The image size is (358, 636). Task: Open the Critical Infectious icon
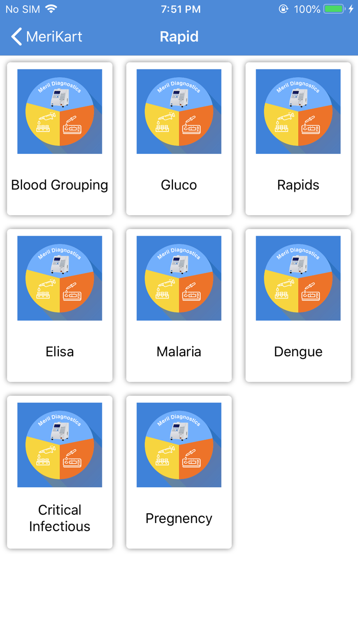click(x=60, y=445)
